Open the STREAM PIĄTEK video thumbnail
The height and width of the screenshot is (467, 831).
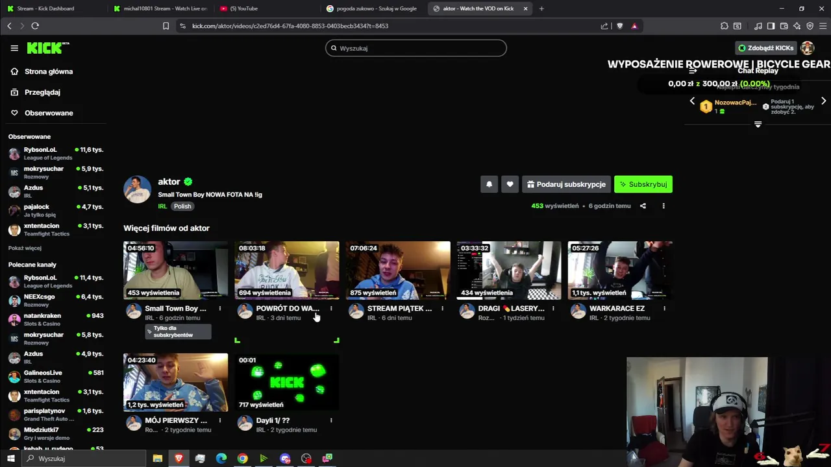coord(398,270)
